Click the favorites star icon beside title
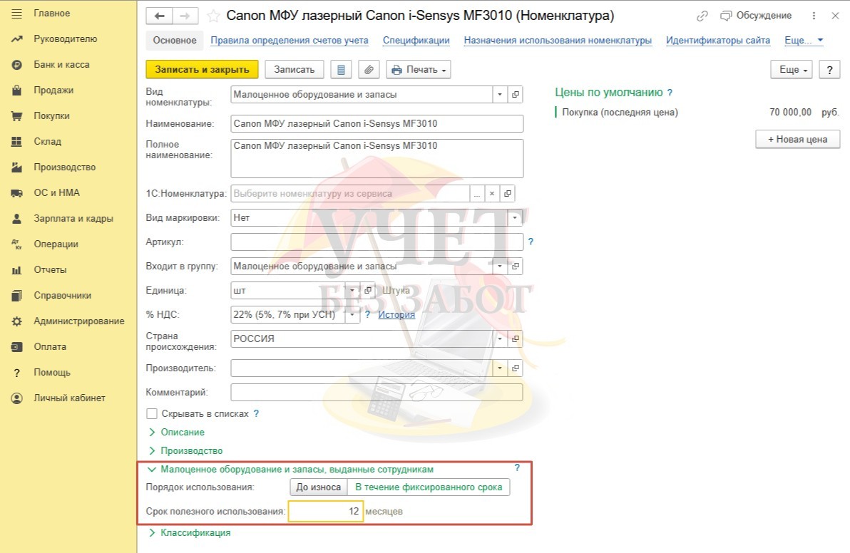This screenshot has height=553, width=850. pyautogui.click(x=213, y=16)
